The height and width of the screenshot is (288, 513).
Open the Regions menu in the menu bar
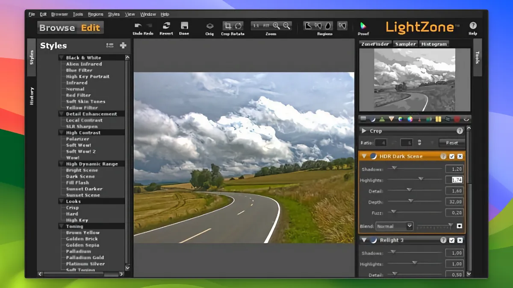(95, 14)
